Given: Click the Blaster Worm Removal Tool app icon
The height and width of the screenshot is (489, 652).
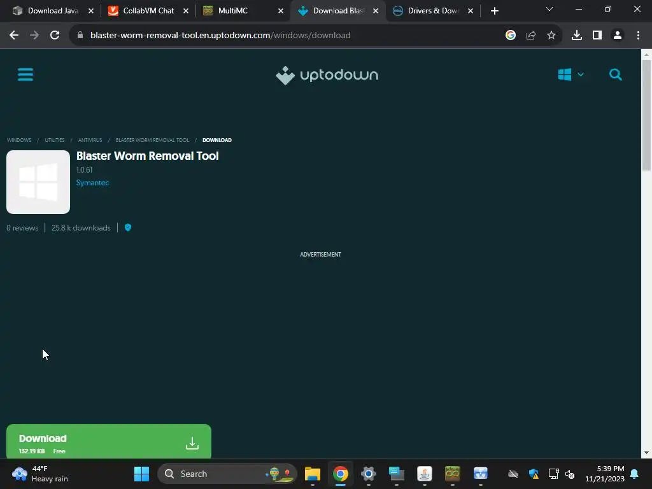Looking at the screenshot, I should [38, 182].
